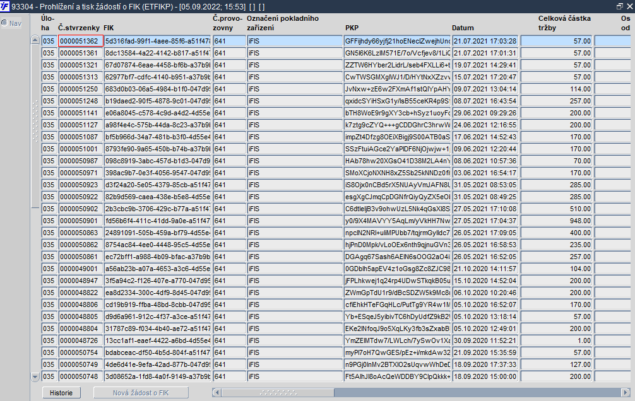
Task: Select receipt number 0000051321 cell
Action: (81, 65)
